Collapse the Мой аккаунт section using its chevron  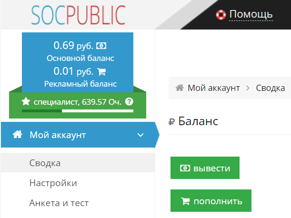tap(140, 135)
